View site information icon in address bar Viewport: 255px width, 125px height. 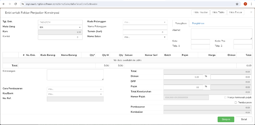click(23, 4)
